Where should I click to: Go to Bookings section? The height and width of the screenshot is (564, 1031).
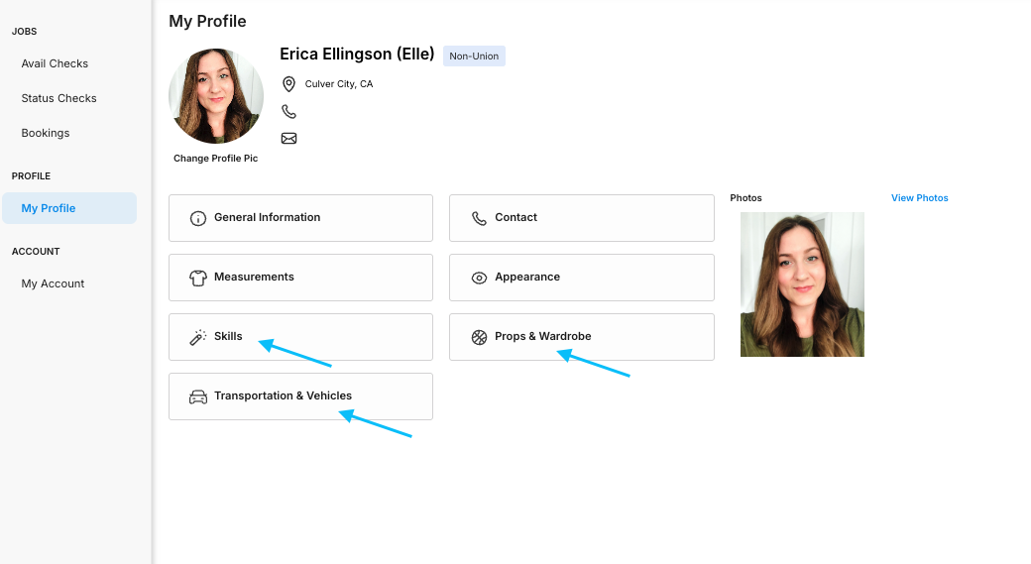tap(46, 134)
